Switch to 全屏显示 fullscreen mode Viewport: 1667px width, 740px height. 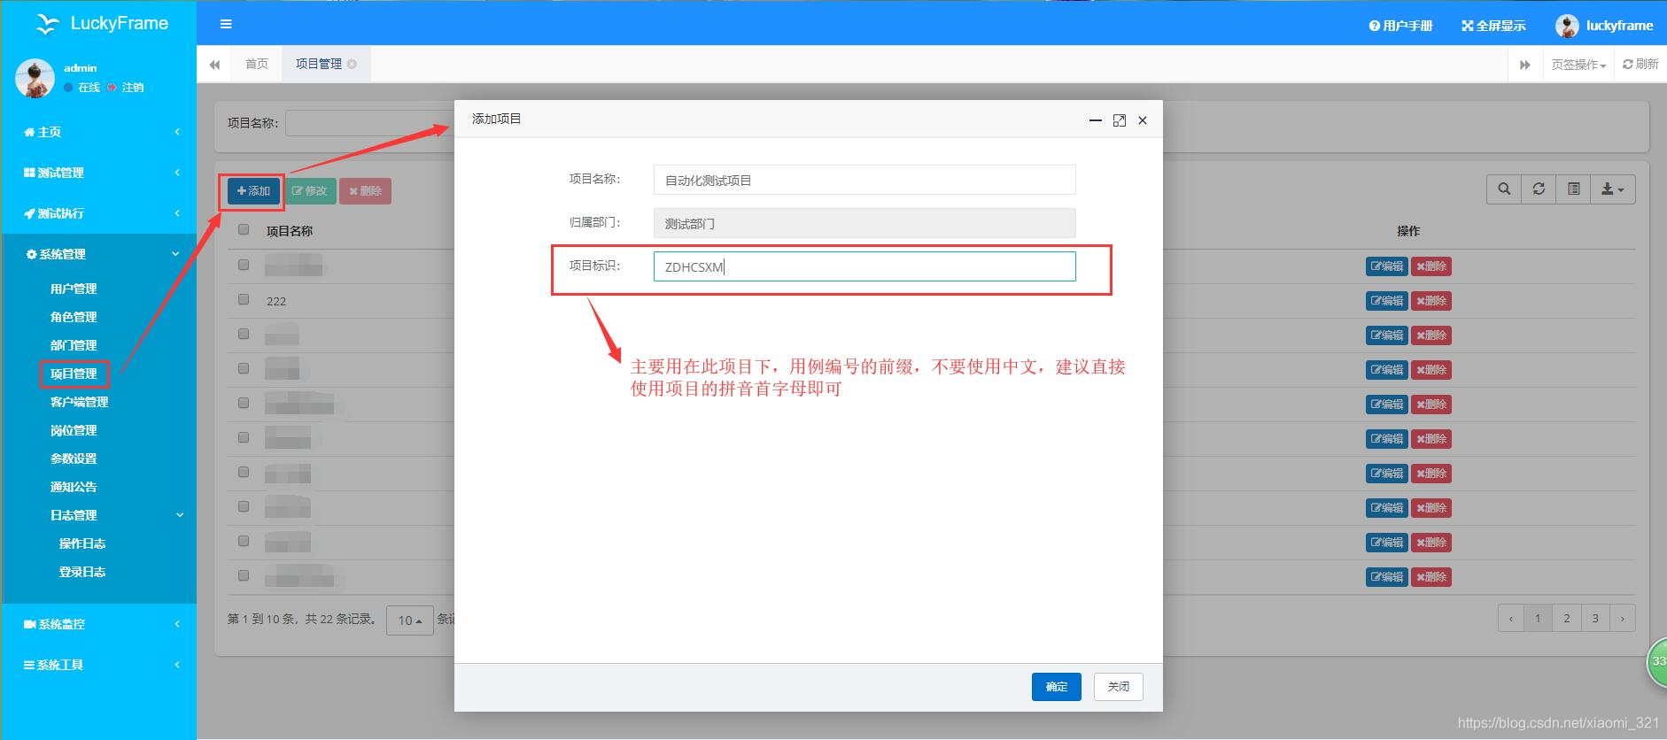pos(1493,26)
